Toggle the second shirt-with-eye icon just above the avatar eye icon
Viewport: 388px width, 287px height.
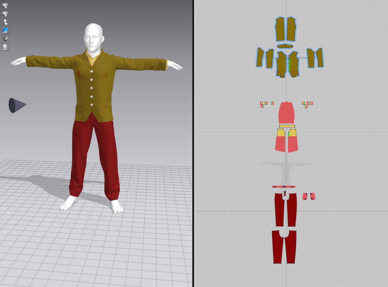(5, 14)
